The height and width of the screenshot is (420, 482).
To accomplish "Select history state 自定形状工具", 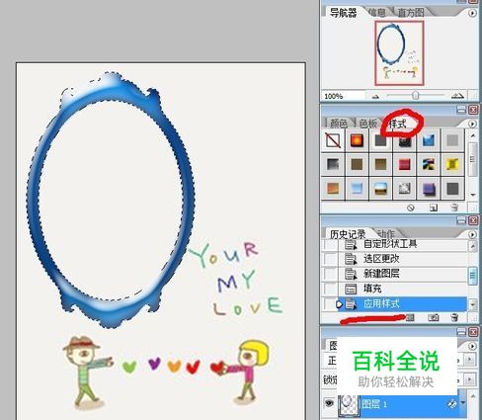I will [x=402, y=244].
